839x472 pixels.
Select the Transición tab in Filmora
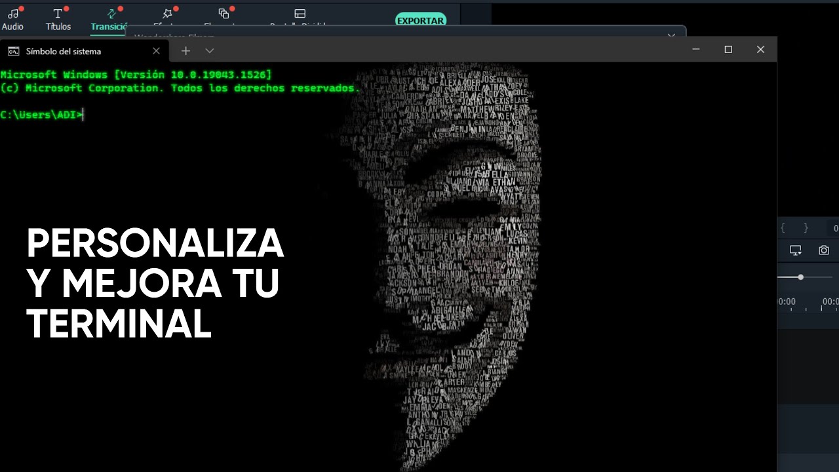tap(109, 19)
